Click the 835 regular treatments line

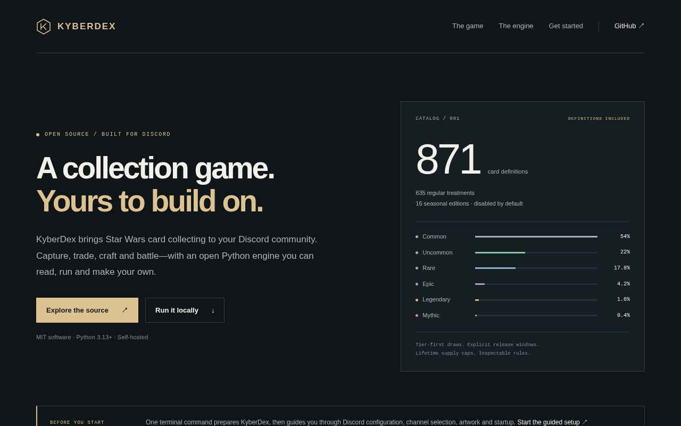pyautogui.click(x=445, y=193)
